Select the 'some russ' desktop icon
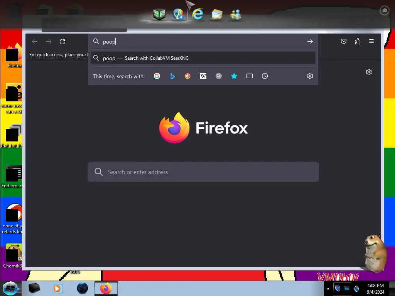Screen dimensions: 395x296 point(12,99)
